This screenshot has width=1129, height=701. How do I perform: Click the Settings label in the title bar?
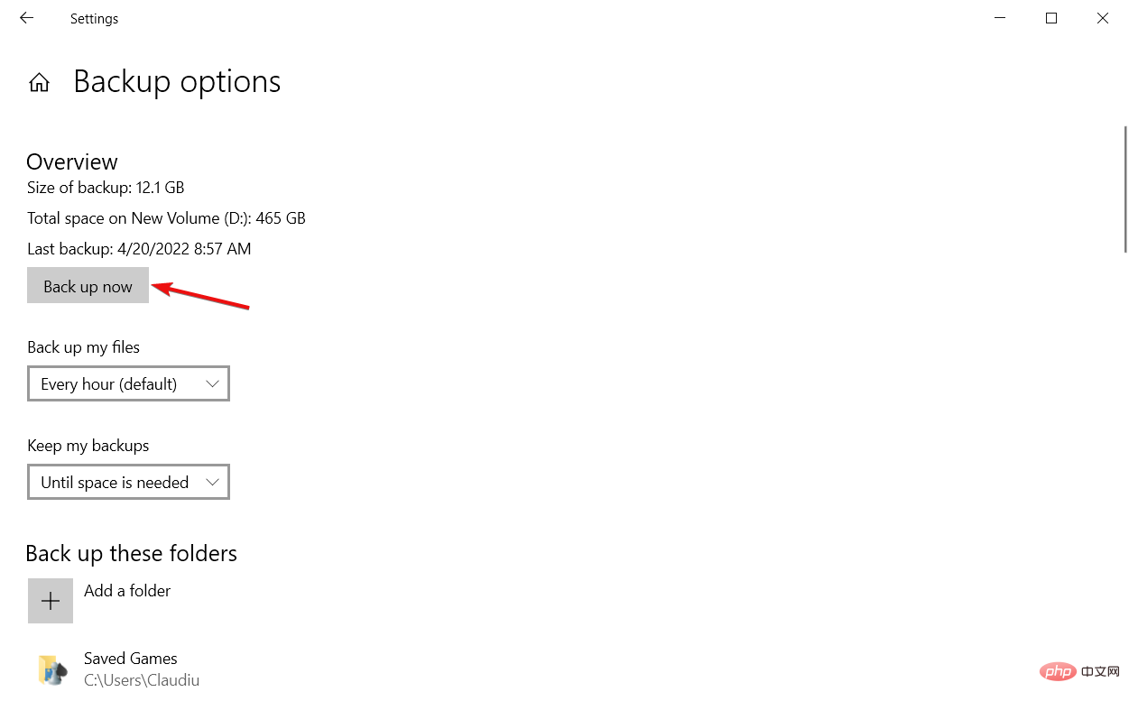pos(94,18)
